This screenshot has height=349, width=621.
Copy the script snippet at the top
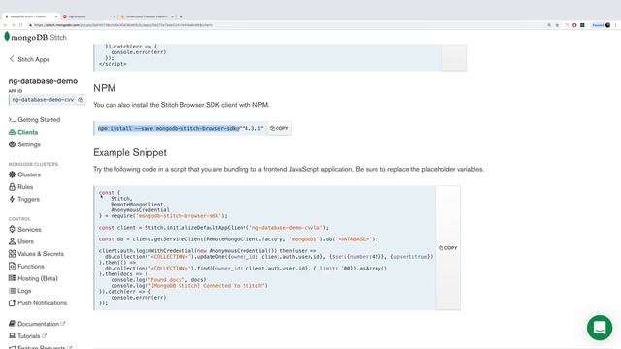pyautogui.click(x=454, y=57)
